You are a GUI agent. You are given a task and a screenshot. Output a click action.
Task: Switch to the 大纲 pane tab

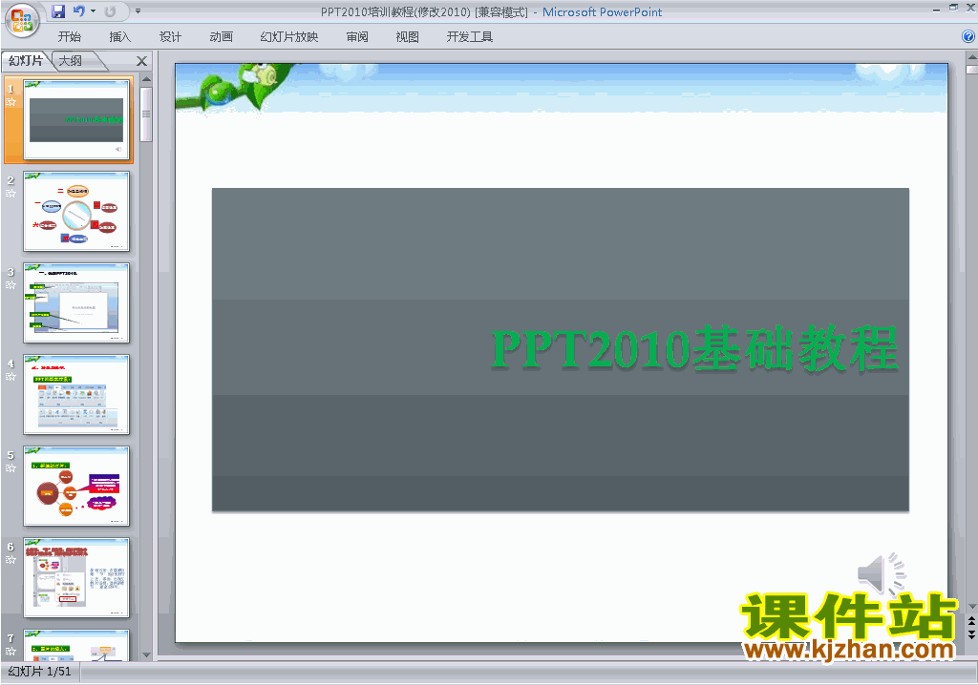click(71, 60)
